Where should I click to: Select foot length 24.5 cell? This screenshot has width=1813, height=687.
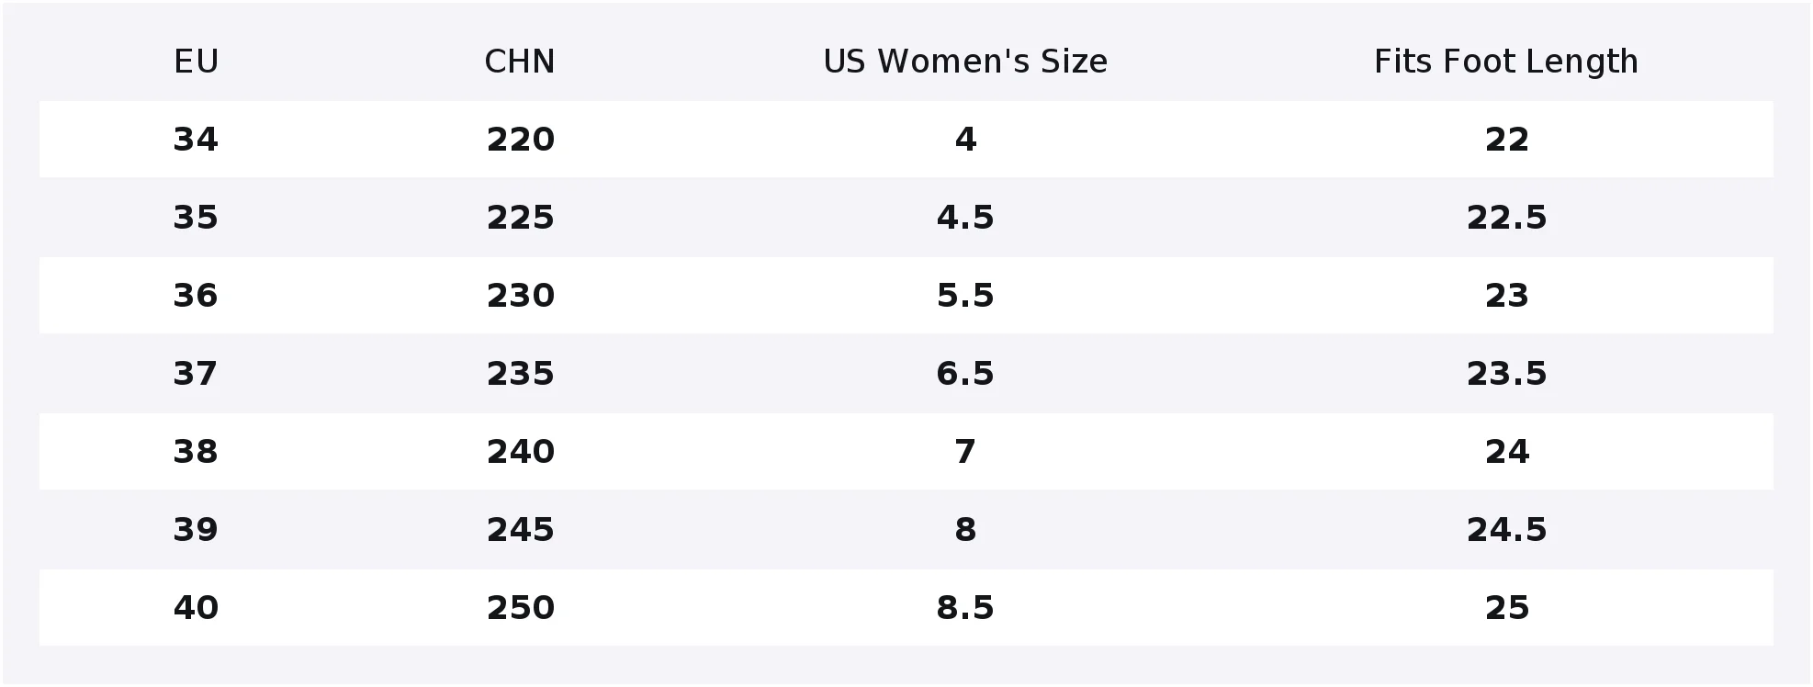pyautogui.click(x=1506, y=530)
